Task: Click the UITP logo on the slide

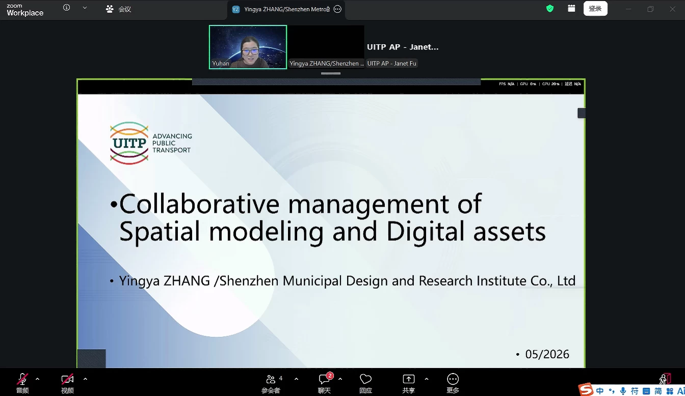Action: (129, 143)
